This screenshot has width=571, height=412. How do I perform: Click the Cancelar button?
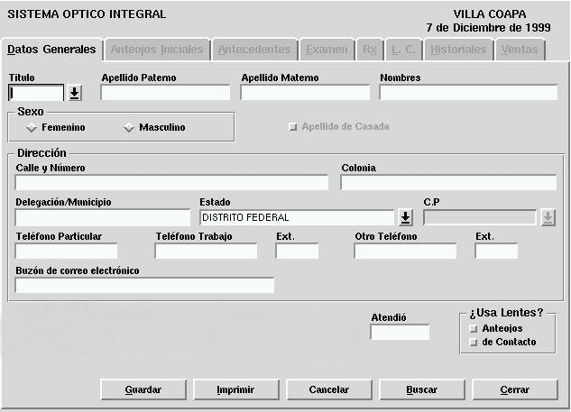pos(329,390)
